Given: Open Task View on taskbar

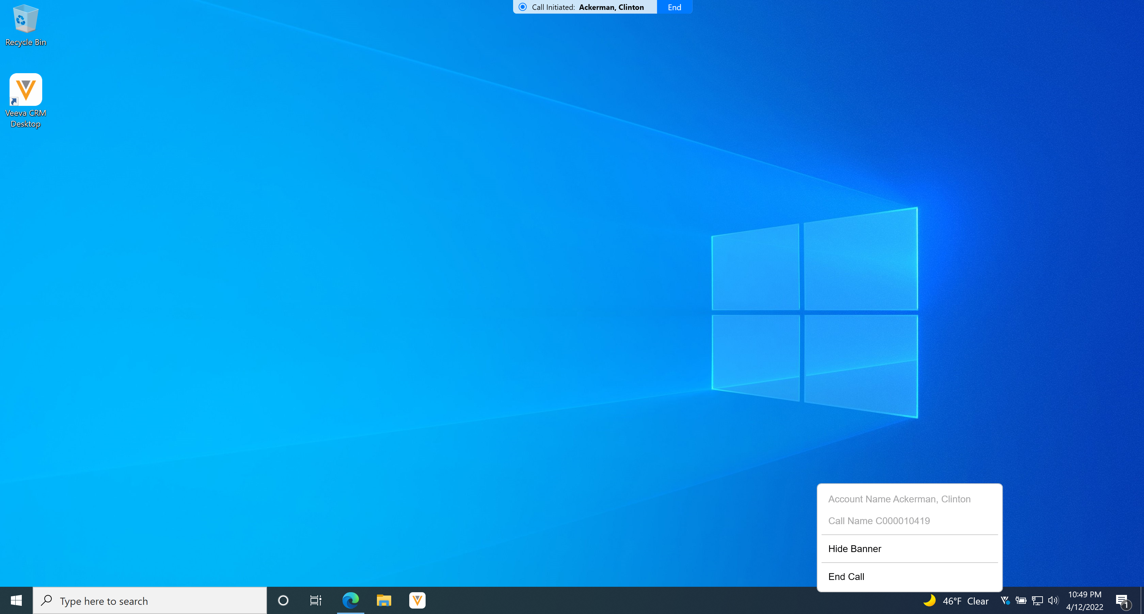Looking at the screenshot, I should [x=316, y=601].
